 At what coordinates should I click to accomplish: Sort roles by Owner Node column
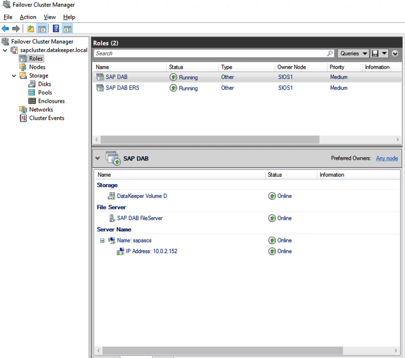(292, 67)
